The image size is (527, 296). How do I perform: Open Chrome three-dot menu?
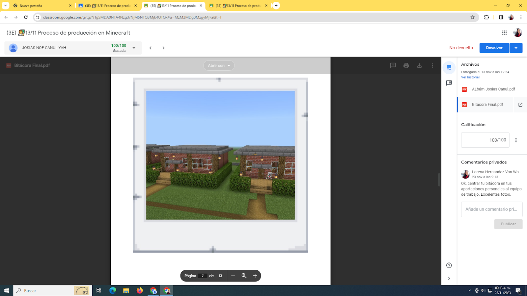point(521,17)
